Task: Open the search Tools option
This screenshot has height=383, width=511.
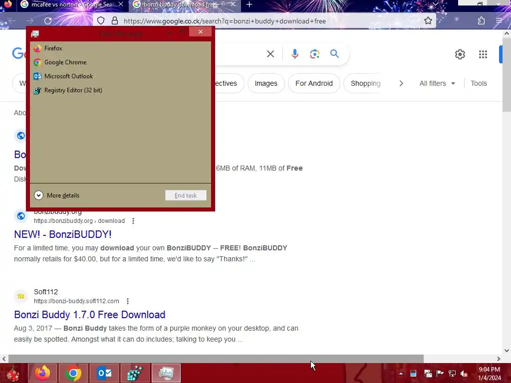Action: (479, 83)
